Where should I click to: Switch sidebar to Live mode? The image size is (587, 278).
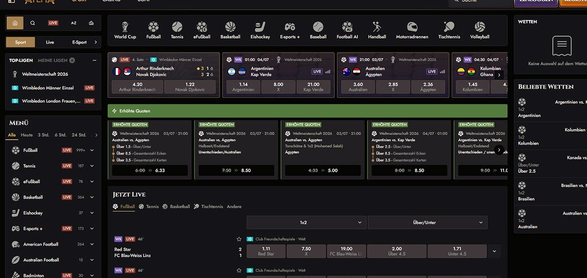[x=50, y=42]
